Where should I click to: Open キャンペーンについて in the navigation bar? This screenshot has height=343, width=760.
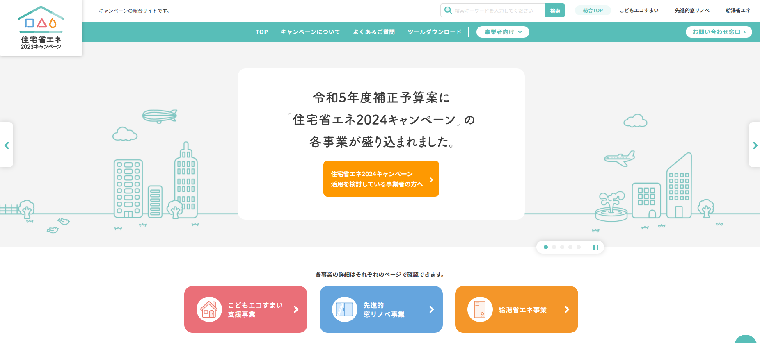tap(310, 32)
